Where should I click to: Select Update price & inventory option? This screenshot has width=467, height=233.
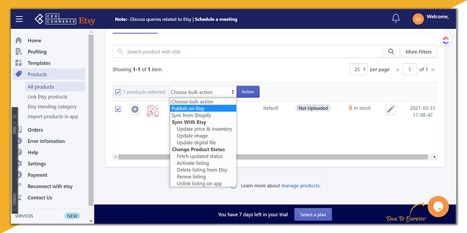click(203, 129)
